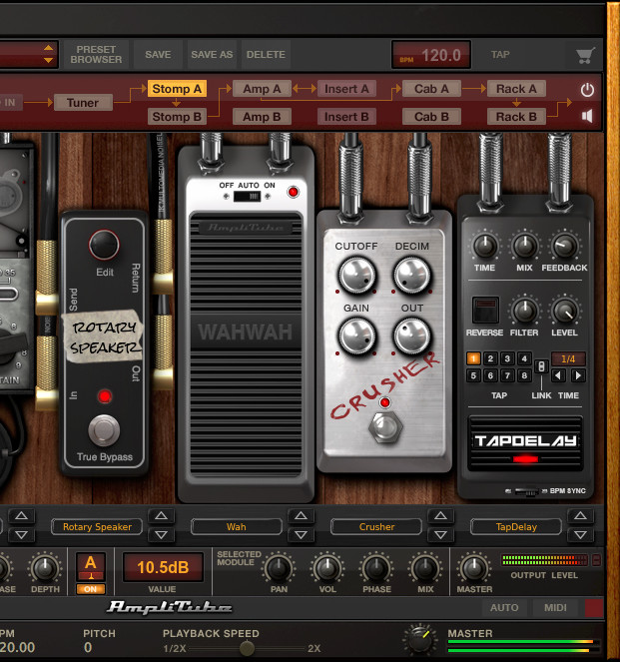Mute output using the speaker icon

click(587, 116)
